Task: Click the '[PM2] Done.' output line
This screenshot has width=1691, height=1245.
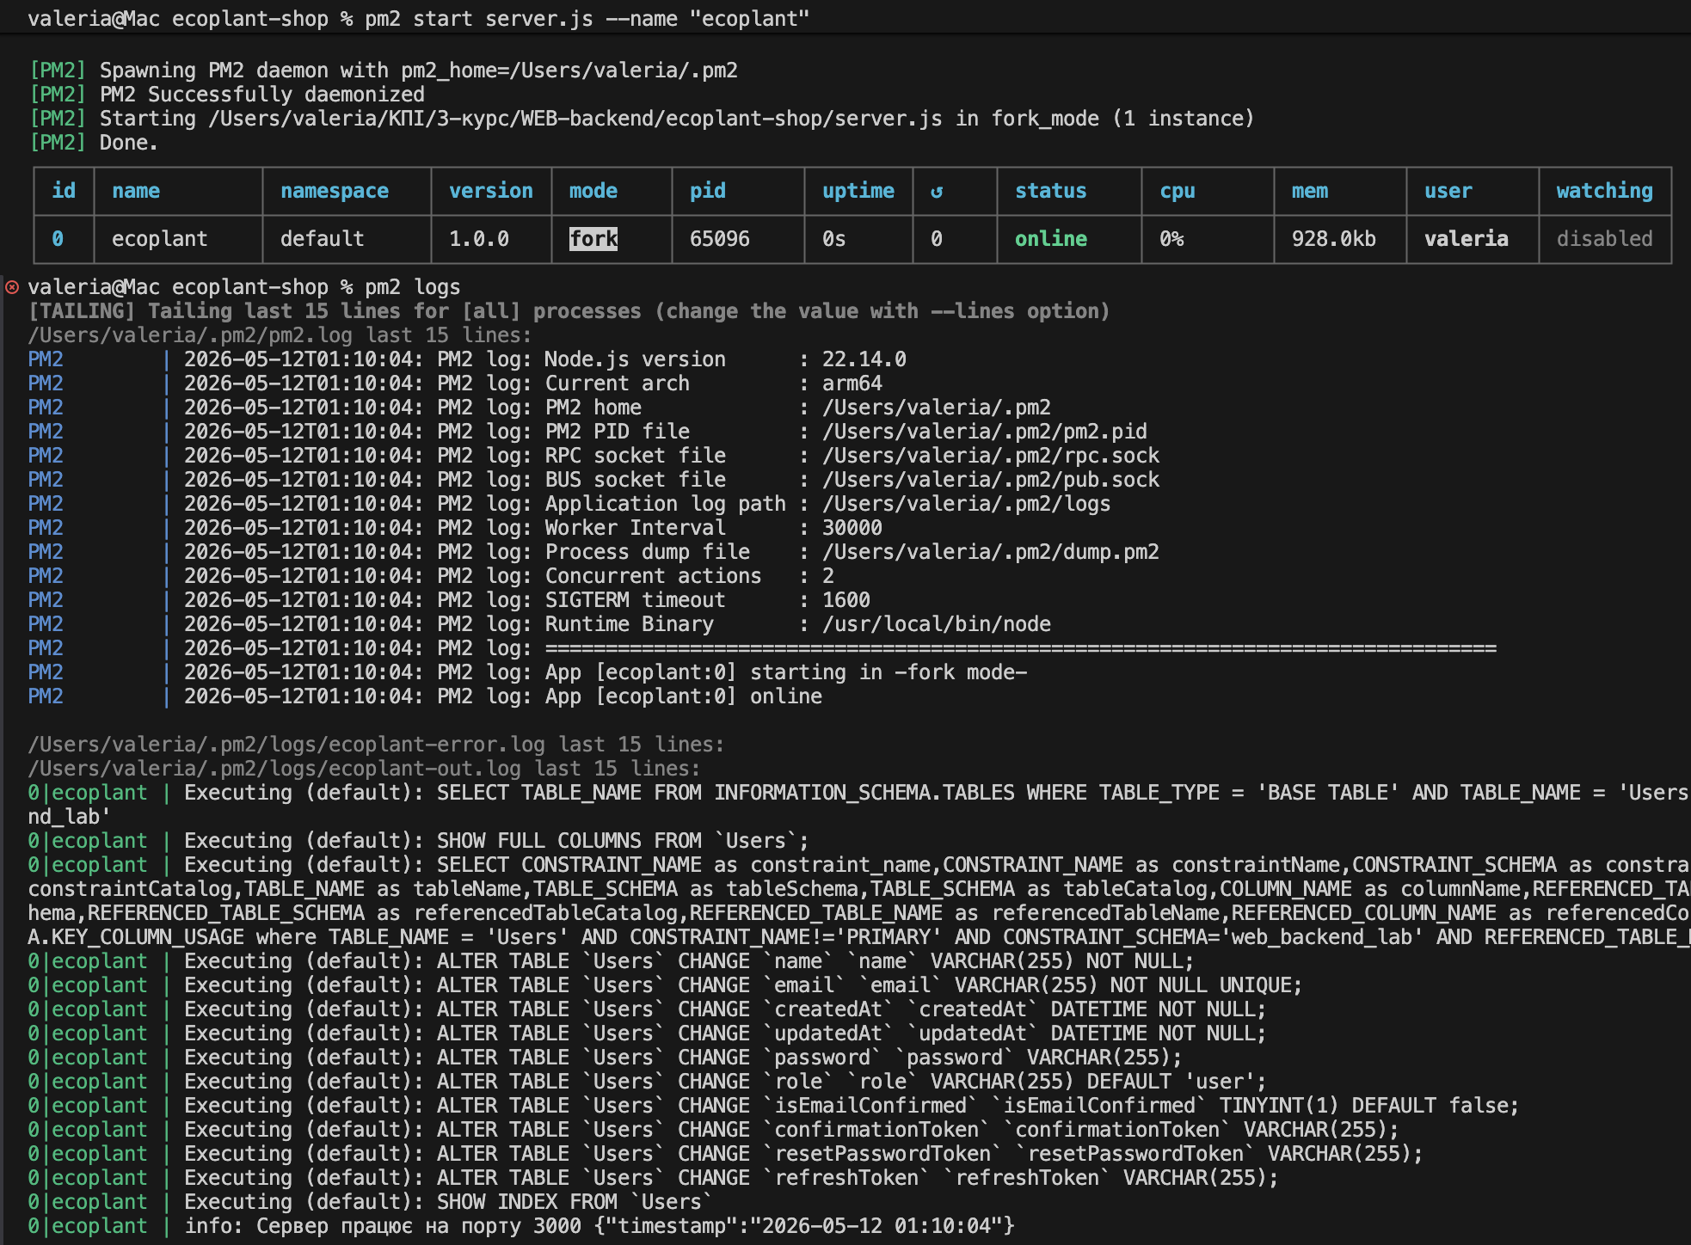Action: point(94,143)
